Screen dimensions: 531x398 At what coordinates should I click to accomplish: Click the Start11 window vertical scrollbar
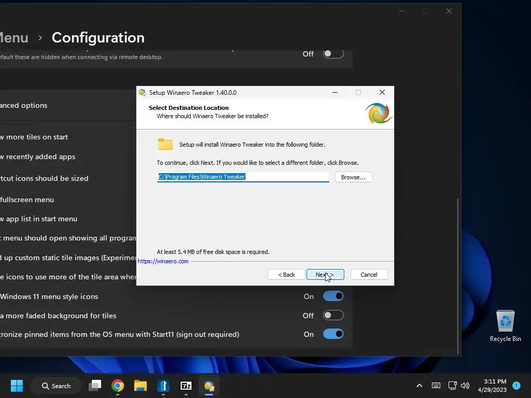click(x=458, y=276)
